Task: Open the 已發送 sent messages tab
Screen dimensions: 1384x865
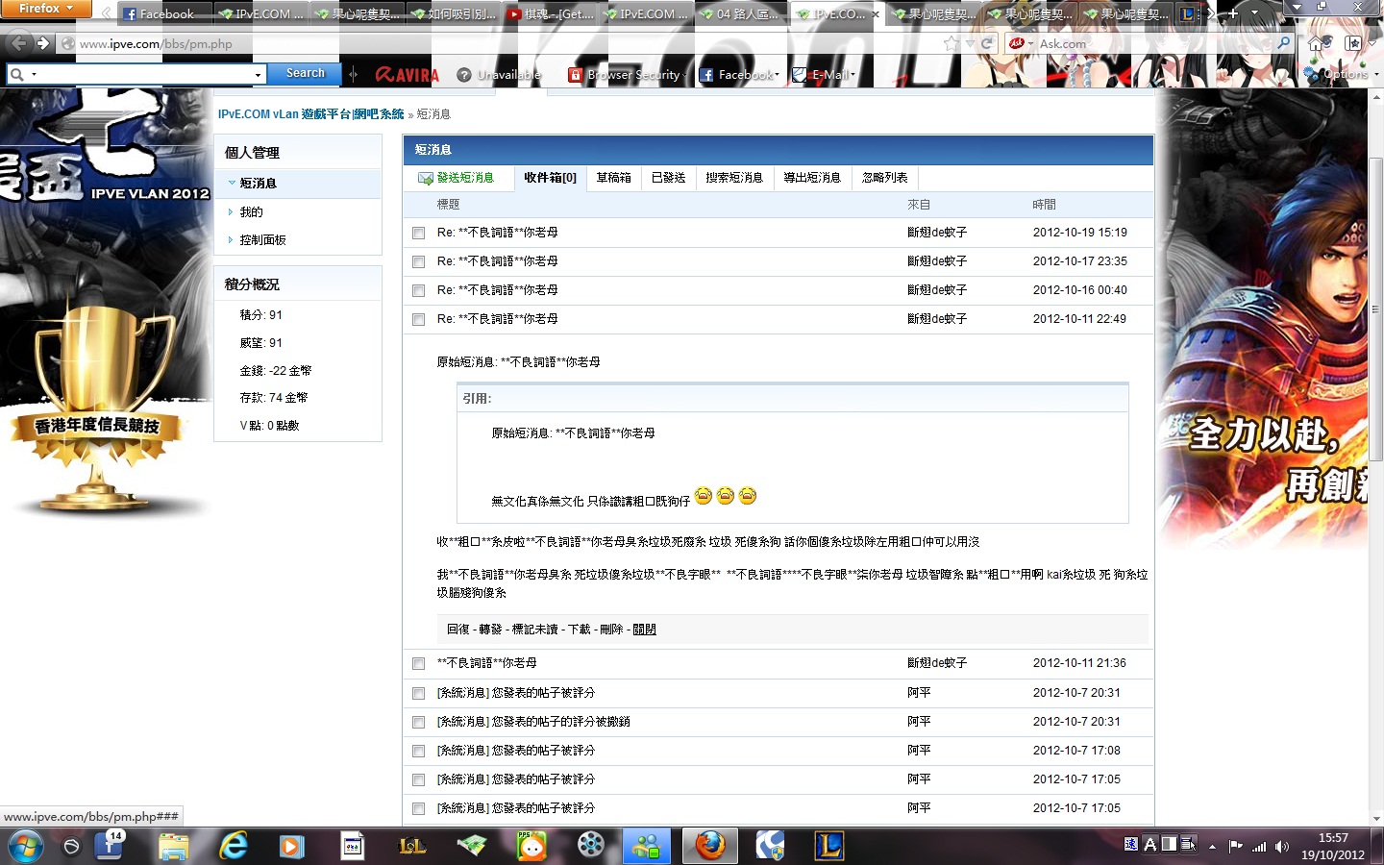Action: (668, 178)
